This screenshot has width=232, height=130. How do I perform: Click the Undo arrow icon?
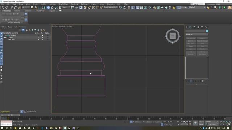(x=3, y=8)
